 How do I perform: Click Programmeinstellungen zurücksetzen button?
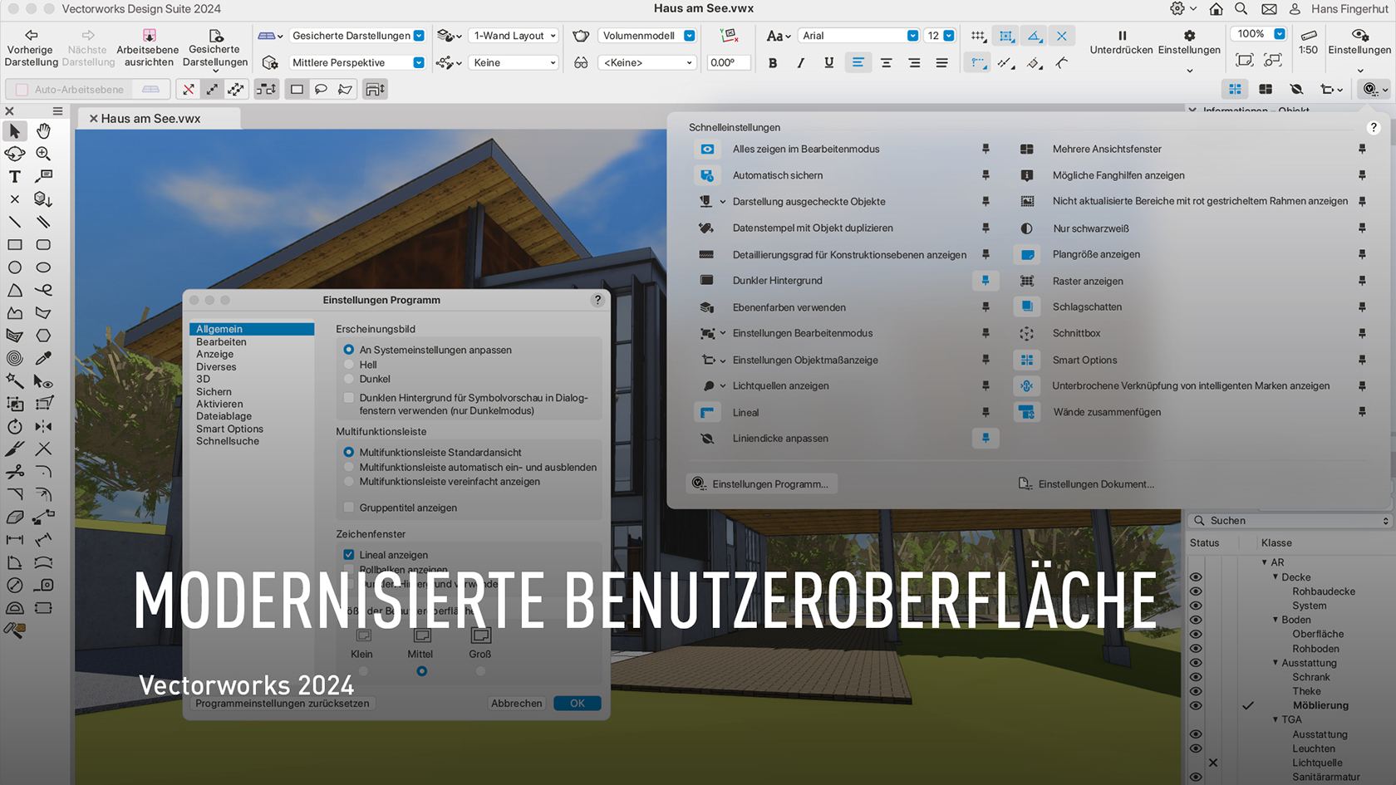point(282,704)
